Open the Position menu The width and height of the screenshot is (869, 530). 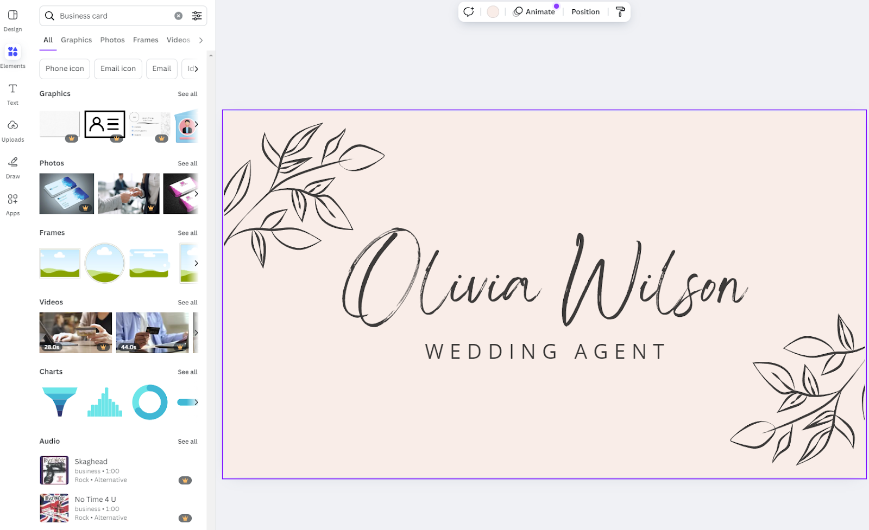click(585, 11)
